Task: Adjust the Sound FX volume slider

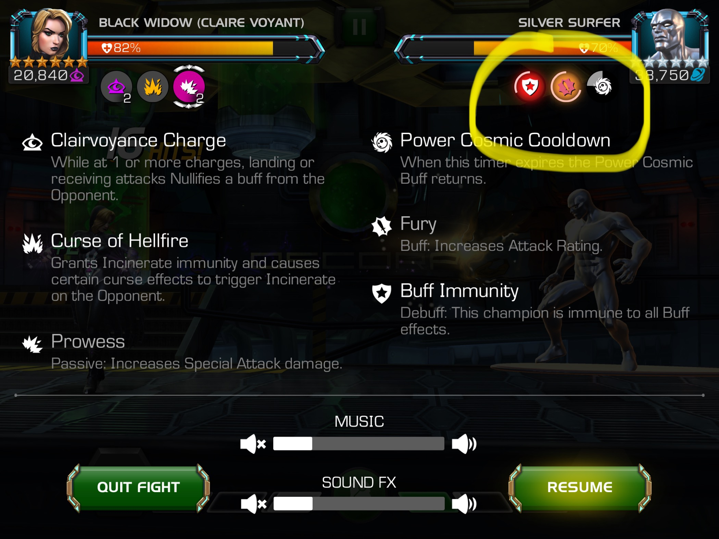Action: [x=359, y=504]
